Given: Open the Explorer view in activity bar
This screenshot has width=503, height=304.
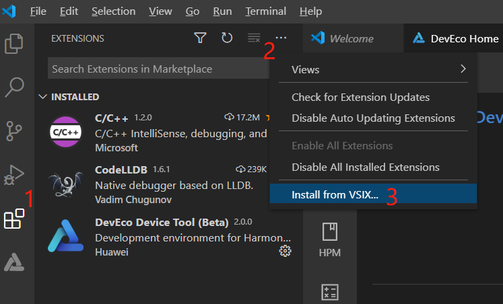Looking at the screenshot, I should [14, 44].
